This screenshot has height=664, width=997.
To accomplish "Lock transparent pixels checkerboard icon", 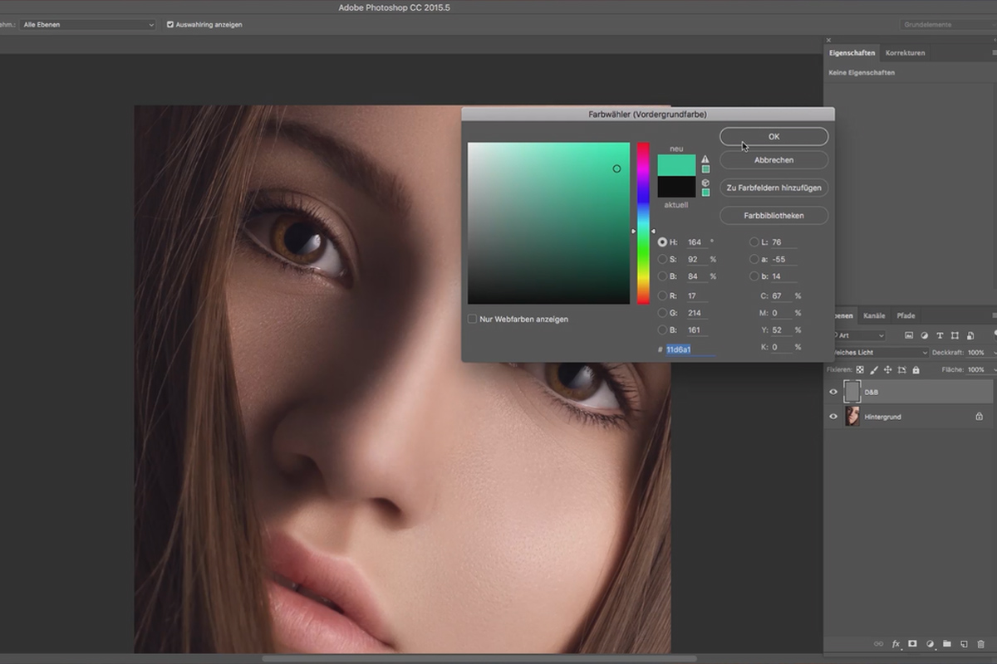I will point(861,369).
